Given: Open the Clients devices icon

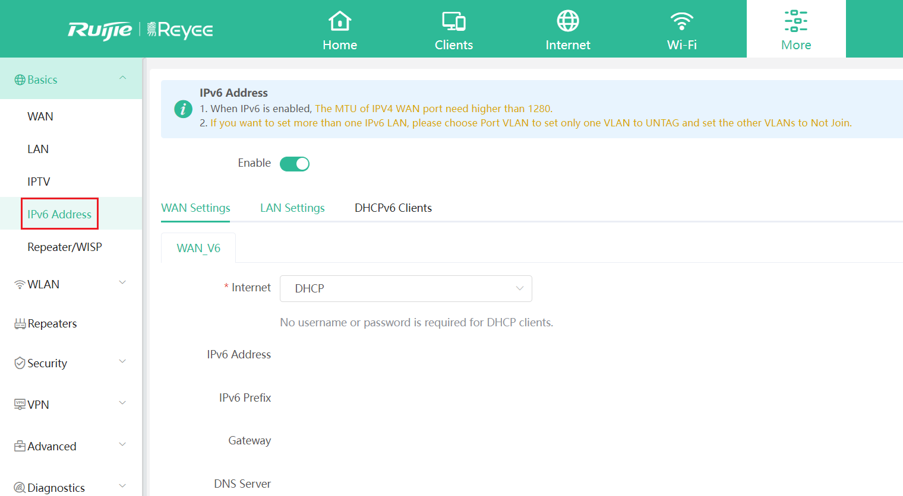Looking at the screenshot, I should (453, 21).
